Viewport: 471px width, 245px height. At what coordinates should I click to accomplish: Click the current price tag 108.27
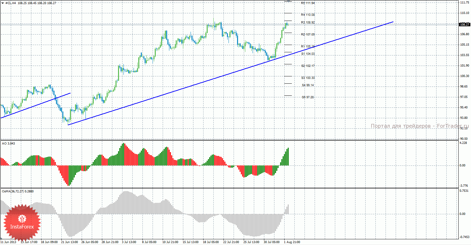[x=464, y=24]
